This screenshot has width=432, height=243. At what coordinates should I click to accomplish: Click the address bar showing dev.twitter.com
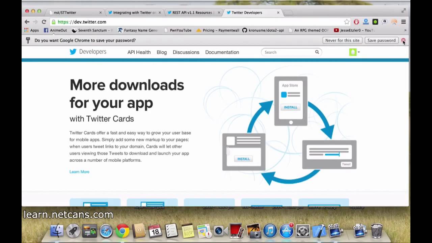(x=199, y=22)
